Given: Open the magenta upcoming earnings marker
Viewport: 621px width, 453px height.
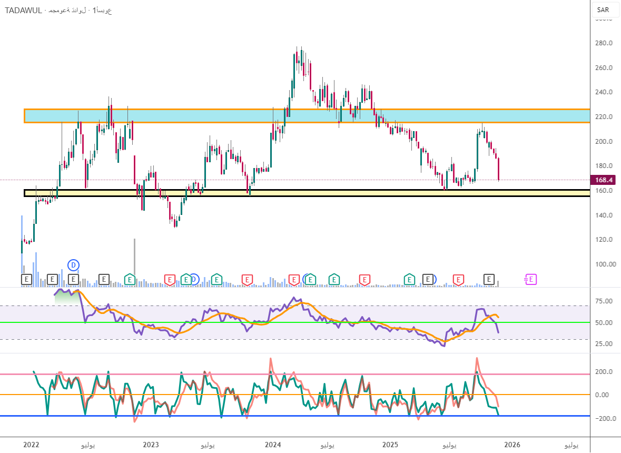Looking at the screenshot, I should pyautogui.click(x=530, y=279).
